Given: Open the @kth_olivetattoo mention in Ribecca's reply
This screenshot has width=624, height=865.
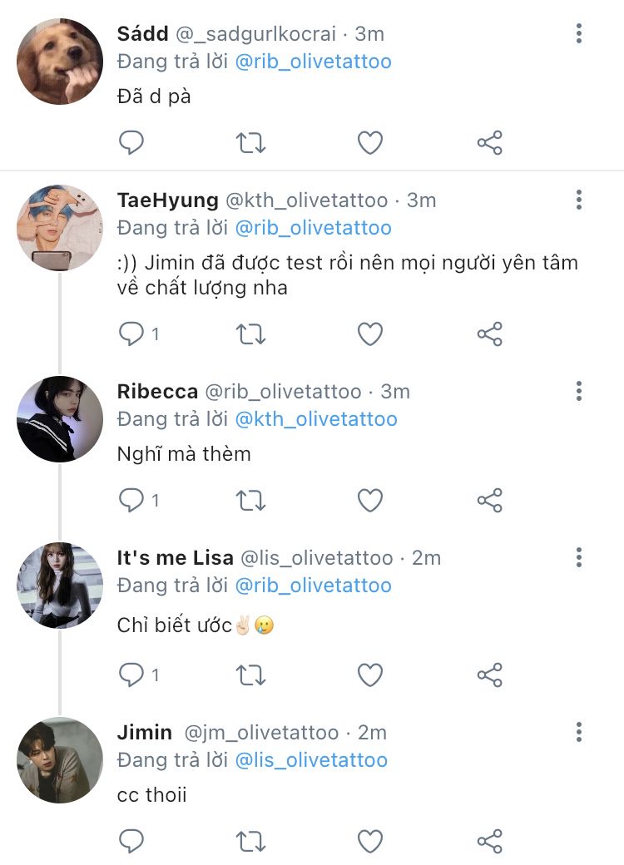Looking at the screenshot, I should (x=316, y=419).
